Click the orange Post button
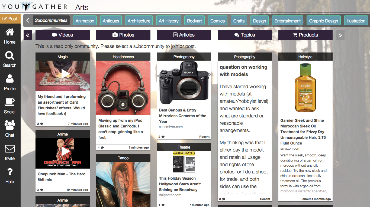This screenshot has width=370, height=207. pyautogui.click(x=10, y=19)
